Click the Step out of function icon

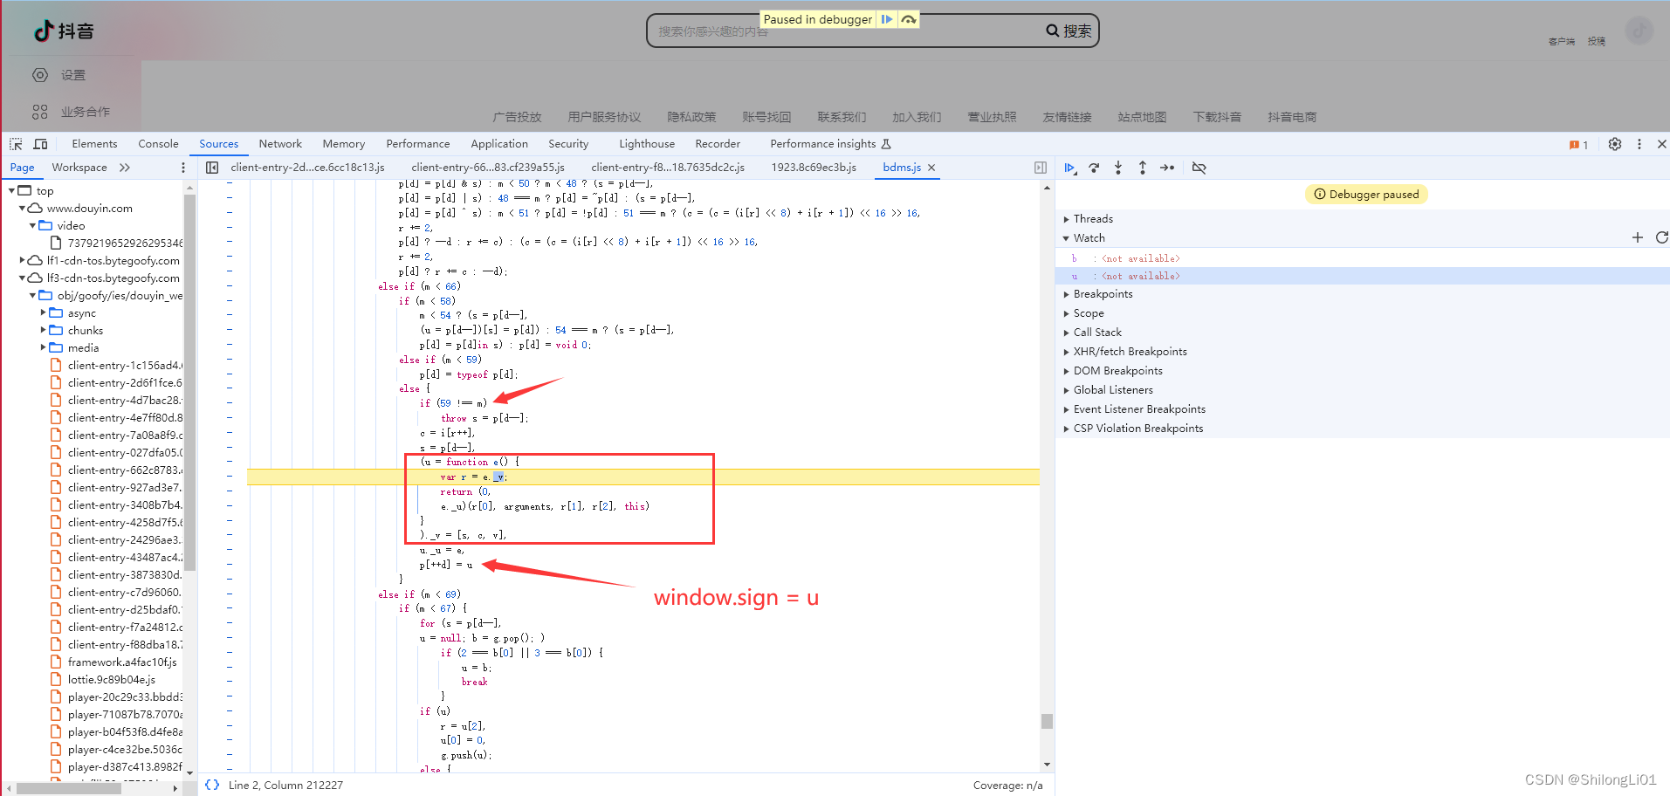click(x=1143, y=168)
